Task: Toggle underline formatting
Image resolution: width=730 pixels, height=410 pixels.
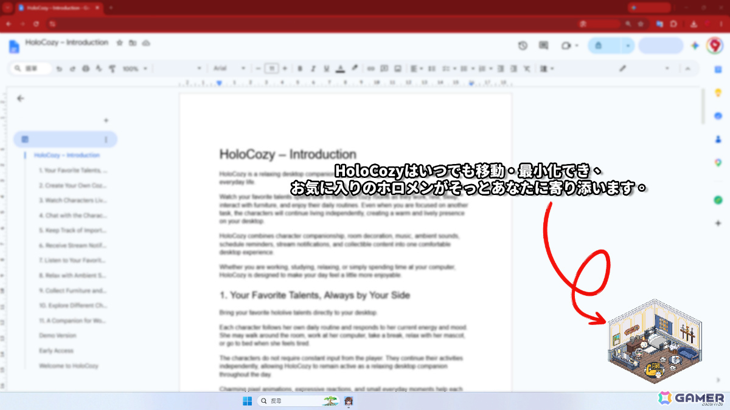Action: 327,69
